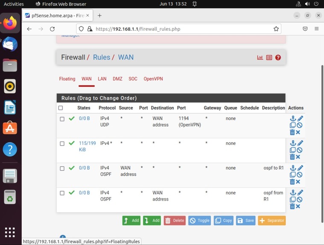Open Thunderbird Mail from the dock

(10, 44)
